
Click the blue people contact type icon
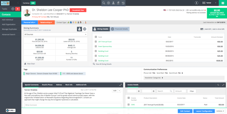point(71,22)
